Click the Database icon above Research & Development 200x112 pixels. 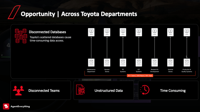(x=154, y=62)
